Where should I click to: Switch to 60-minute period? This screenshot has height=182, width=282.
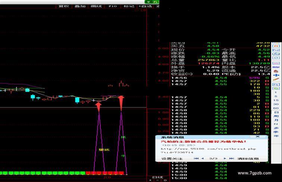(276, 108)
